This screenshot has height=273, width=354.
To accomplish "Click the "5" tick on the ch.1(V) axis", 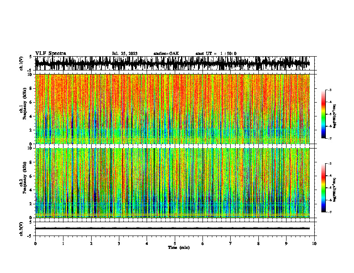I will 31,57.
